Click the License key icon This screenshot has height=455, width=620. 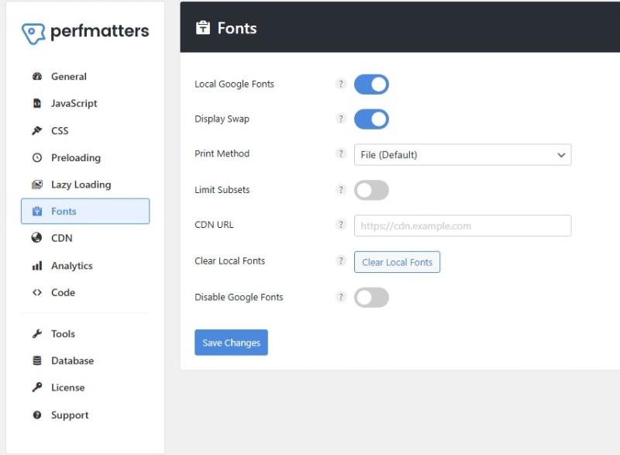pos(36,388)
